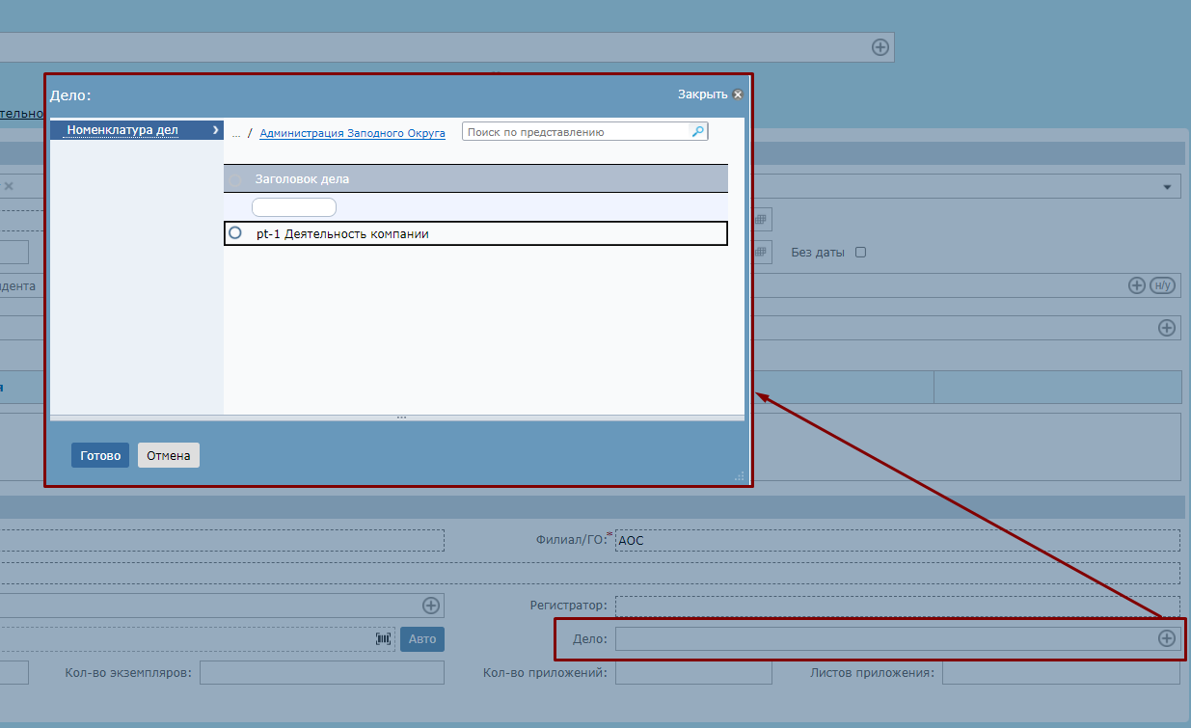
Task: Click the plus icon in top field
Action: tap(880, 46)
